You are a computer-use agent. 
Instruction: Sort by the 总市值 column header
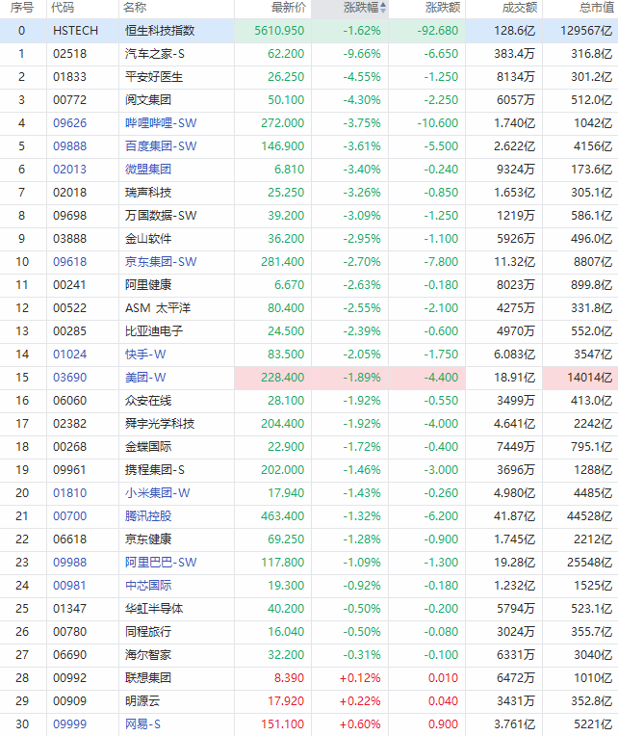[x=597, y=8]
